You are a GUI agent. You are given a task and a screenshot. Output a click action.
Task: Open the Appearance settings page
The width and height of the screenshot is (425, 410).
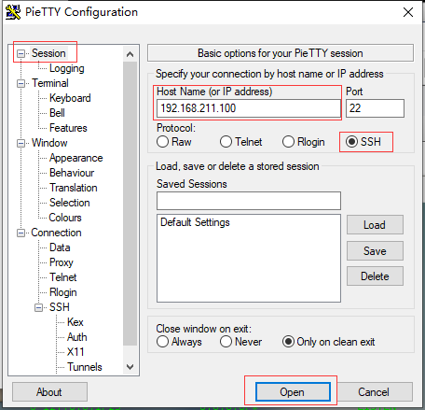[76, 158]
